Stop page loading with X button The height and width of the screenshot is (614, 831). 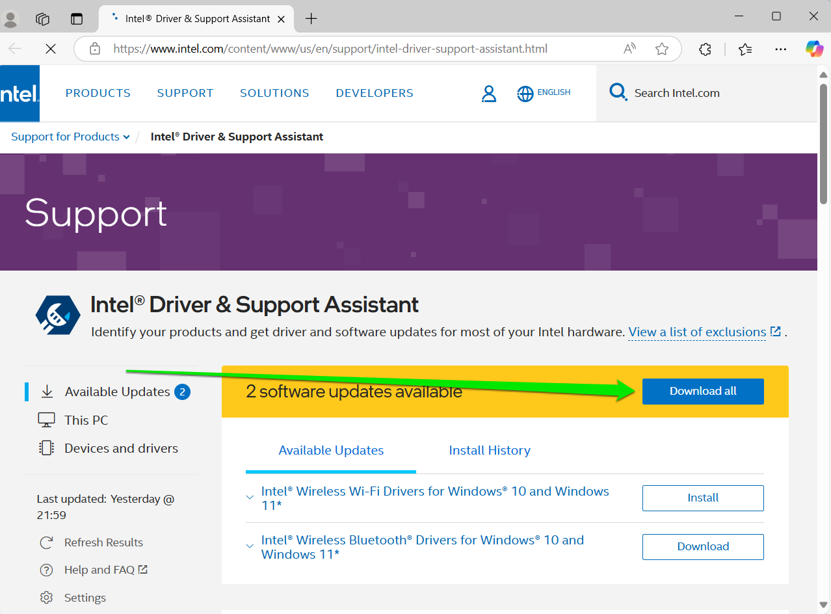click(x=51, y=49)
